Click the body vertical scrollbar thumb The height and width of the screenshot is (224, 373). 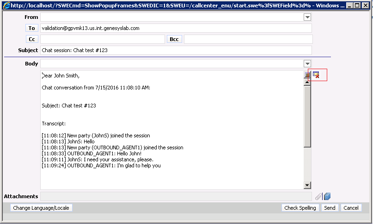click(x=307, y=116)
